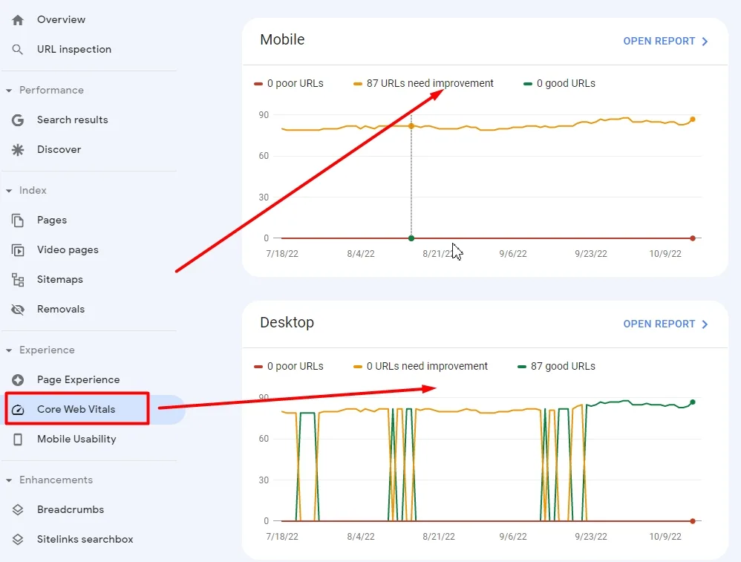Click the URL inspection magnifier icon

pos(18,50)
